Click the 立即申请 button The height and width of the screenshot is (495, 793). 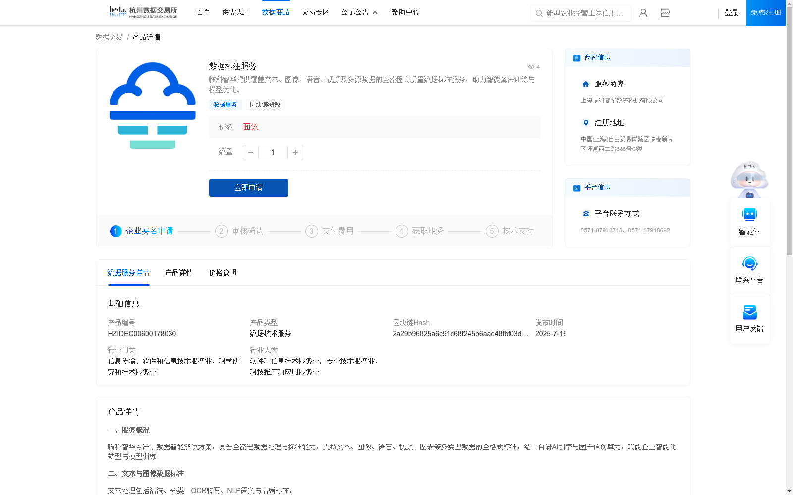point(249,188)
